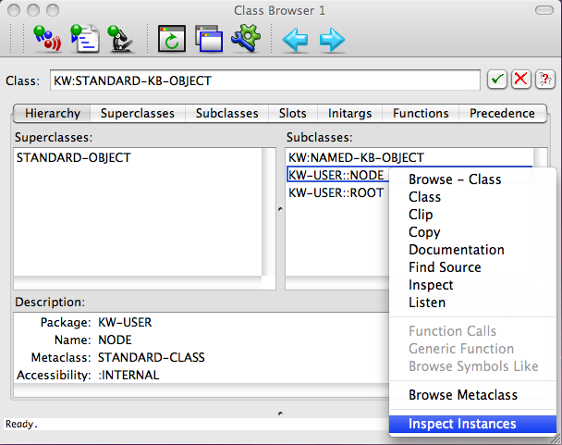Image resolution: width=562 pixels, height=445 pixels.
Task: Click the overlapping windows clone icon
Action: click(x=209, y=39)
